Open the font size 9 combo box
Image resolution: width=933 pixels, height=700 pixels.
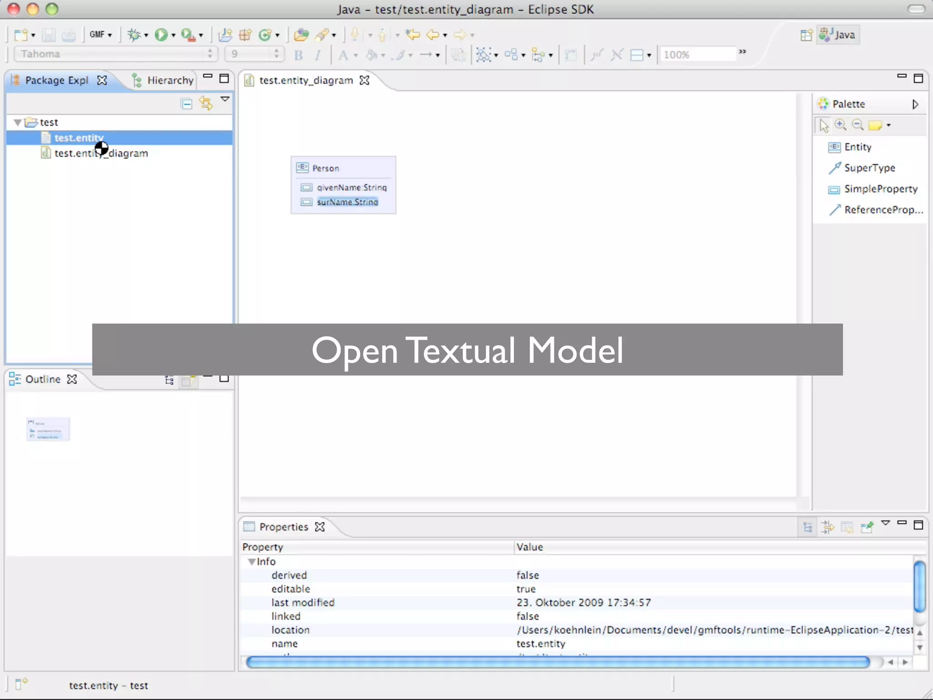[x=254, y=54]
